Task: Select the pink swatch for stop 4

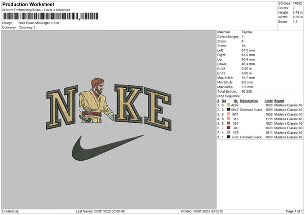Action: click(229, 119)
